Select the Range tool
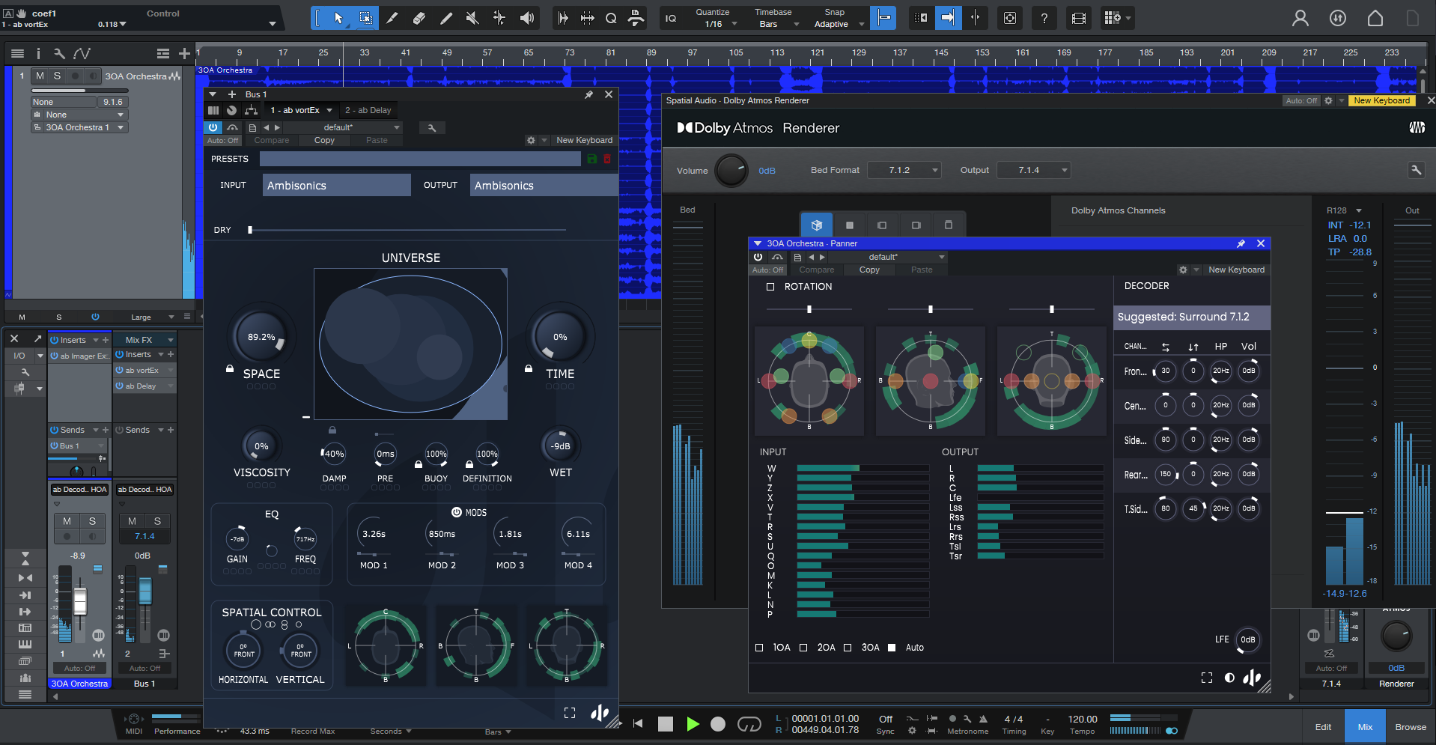 point(365,18)
